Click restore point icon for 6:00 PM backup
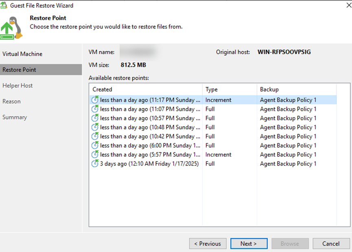 [95, 146]
